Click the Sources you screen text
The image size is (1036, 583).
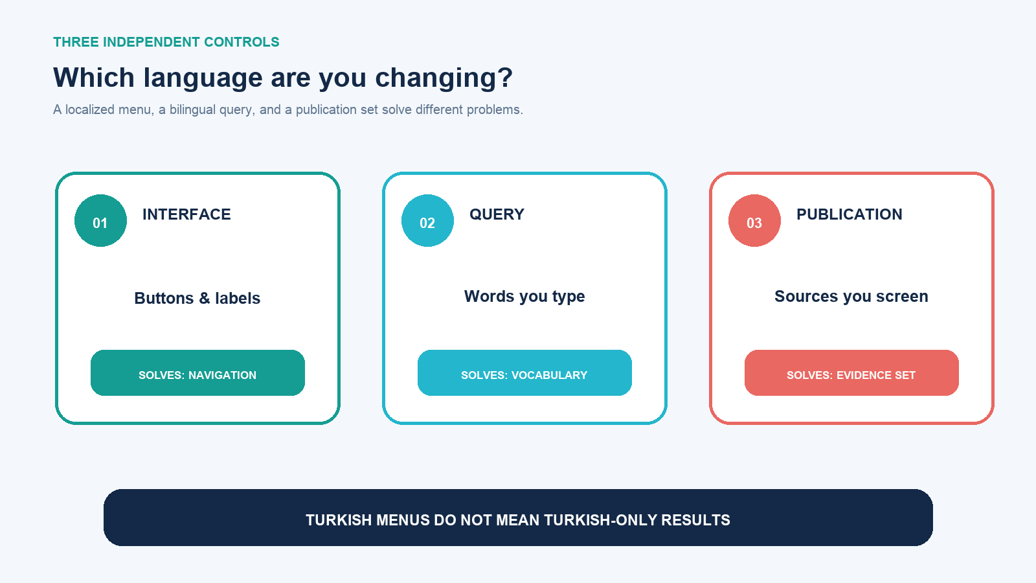click(851, 297)
